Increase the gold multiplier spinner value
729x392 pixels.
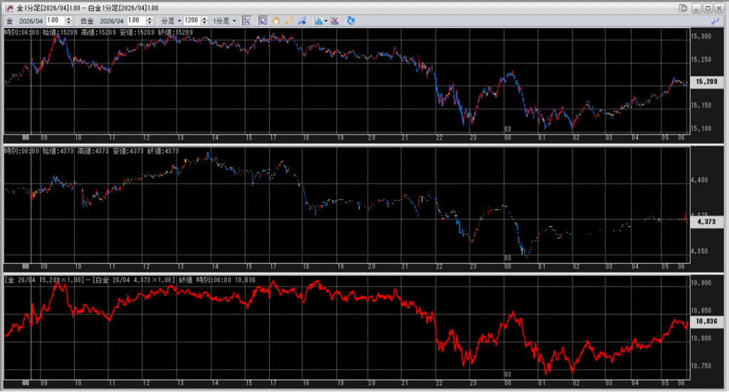click(x=68, y=18)
